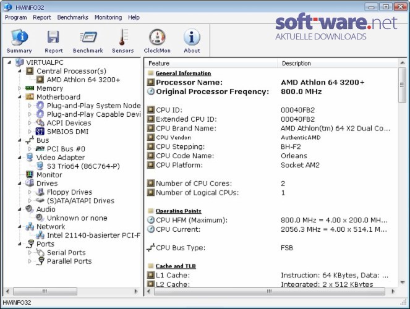Click tree pane scroll right arrow
410x309 pixels.
click(x=136, y=291)
